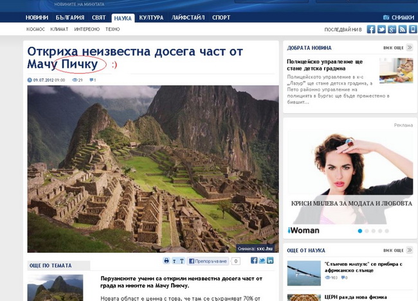
Task: Share the article on LinkedIn
Action: tap(270, 261)
